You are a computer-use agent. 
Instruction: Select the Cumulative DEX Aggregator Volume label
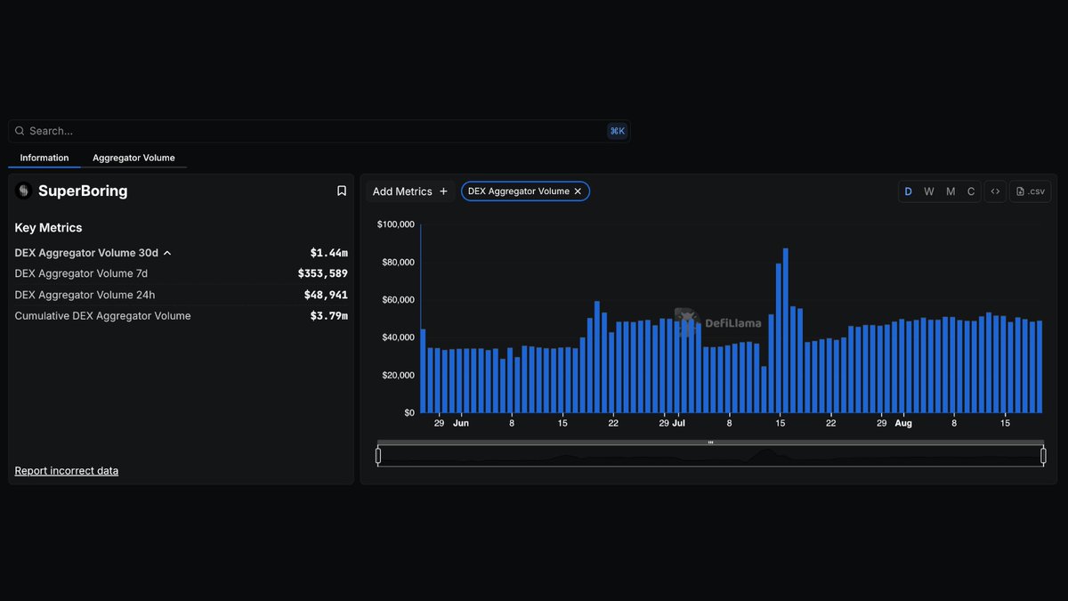(102, 316)
